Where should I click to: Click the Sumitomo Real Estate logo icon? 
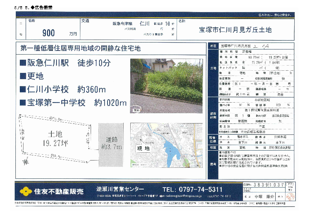(x=25, y=191)
